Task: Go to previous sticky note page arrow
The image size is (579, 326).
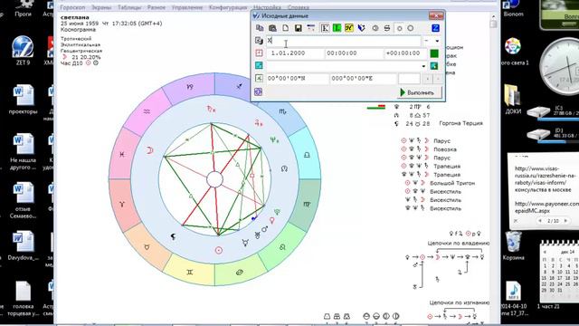Action: [x=540, y=221]
